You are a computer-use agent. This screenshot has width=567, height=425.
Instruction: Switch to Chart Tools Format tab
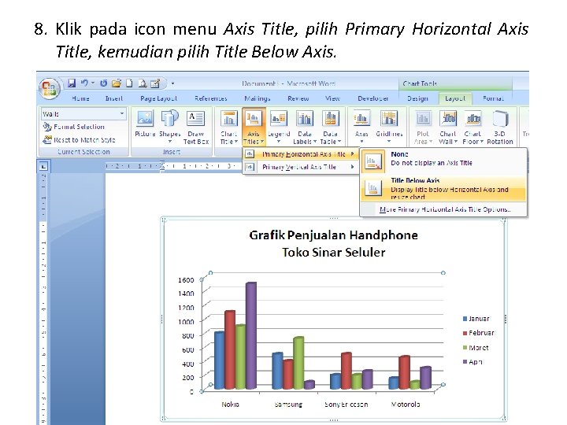(x=493, y=98)
